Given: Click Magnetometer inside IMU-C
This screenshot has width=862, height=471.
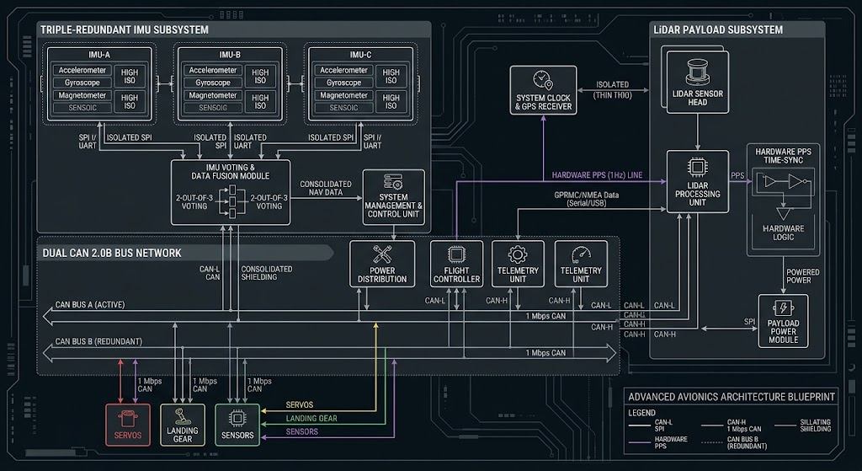Looking at the screenshot, I should [x=343, y=95].
